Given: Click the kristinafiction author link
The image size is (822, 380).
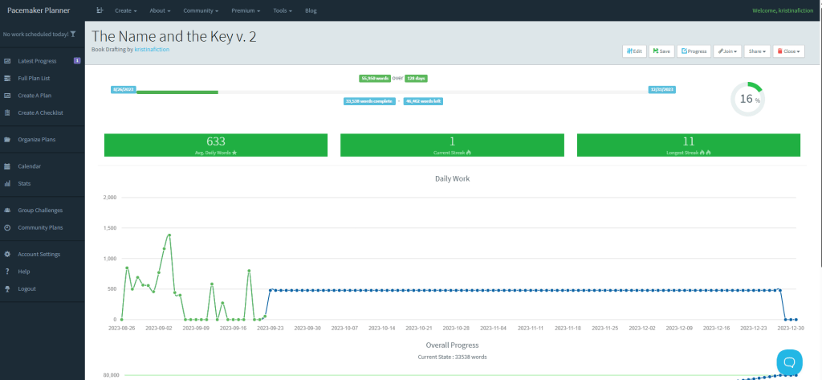Looking at the screenshot, I should pyautogui.click(x=152, y=49).
